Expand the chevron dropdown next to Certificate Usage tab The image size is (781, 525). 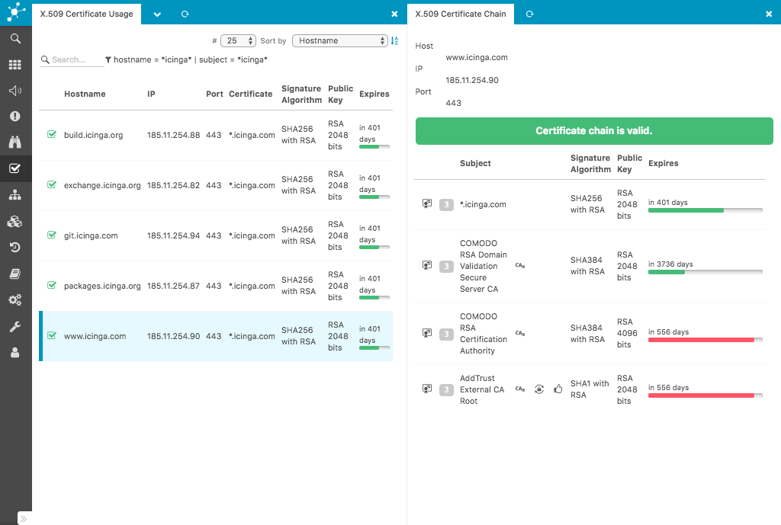[x=156, y=14]
